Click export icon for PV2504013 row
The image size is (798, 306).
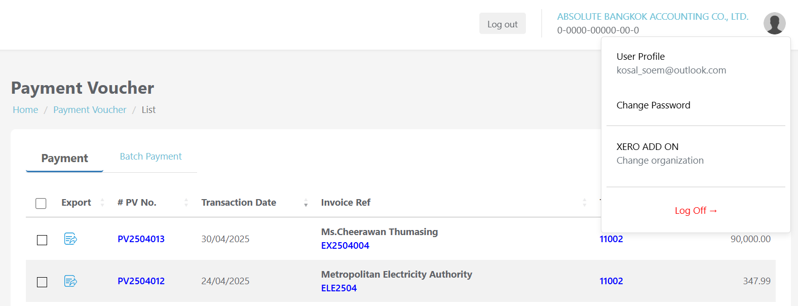(x=70, y=239)
